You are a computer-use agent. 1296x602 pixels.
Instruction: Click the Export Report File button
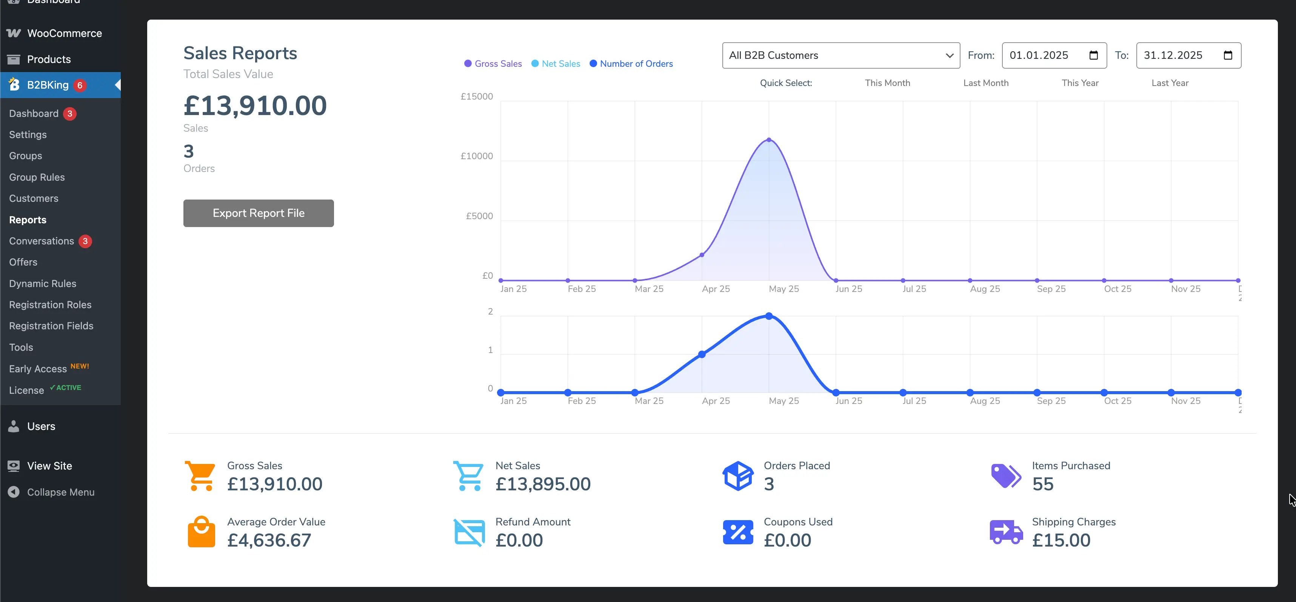(258, 213)
